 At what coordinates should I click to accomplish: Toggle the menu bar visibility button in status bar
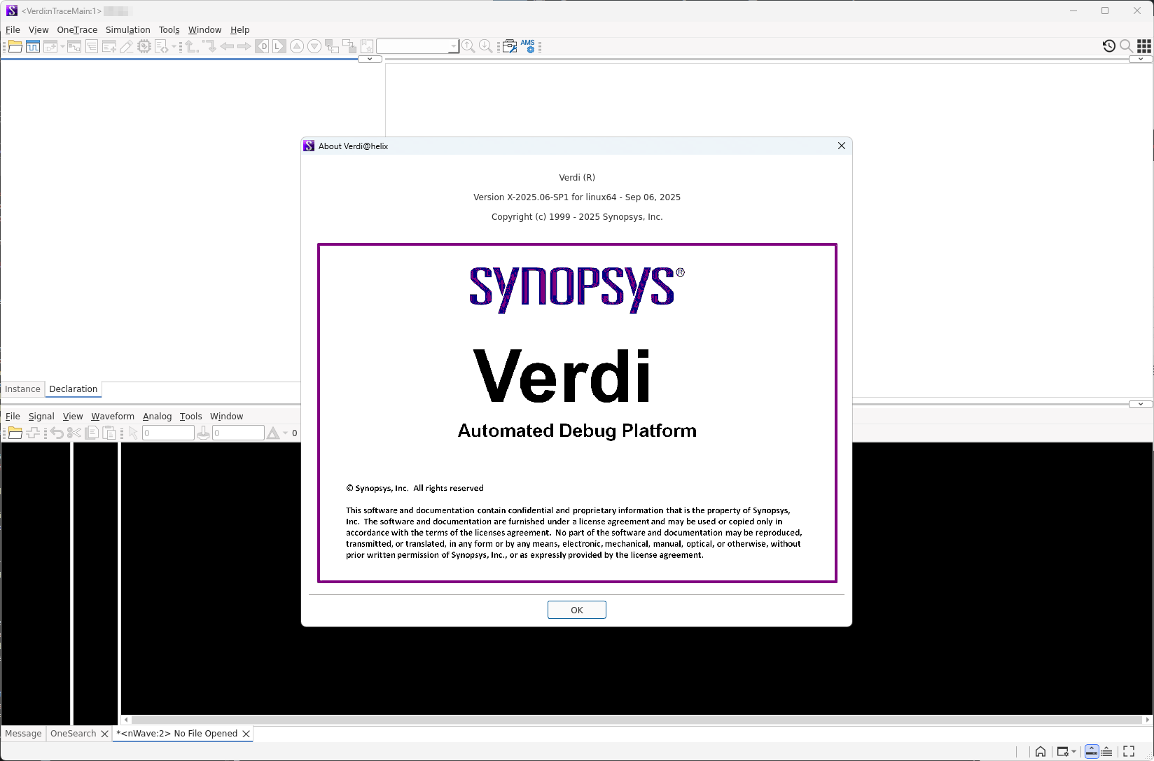click(1107, 752)
